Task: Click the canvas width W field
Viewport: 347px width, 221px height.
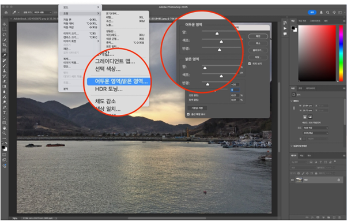Action: (307, 106)
